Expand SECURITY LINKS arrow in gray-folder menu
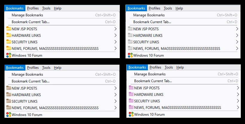This screenshot has width=245, height=124. coord(237,42)
